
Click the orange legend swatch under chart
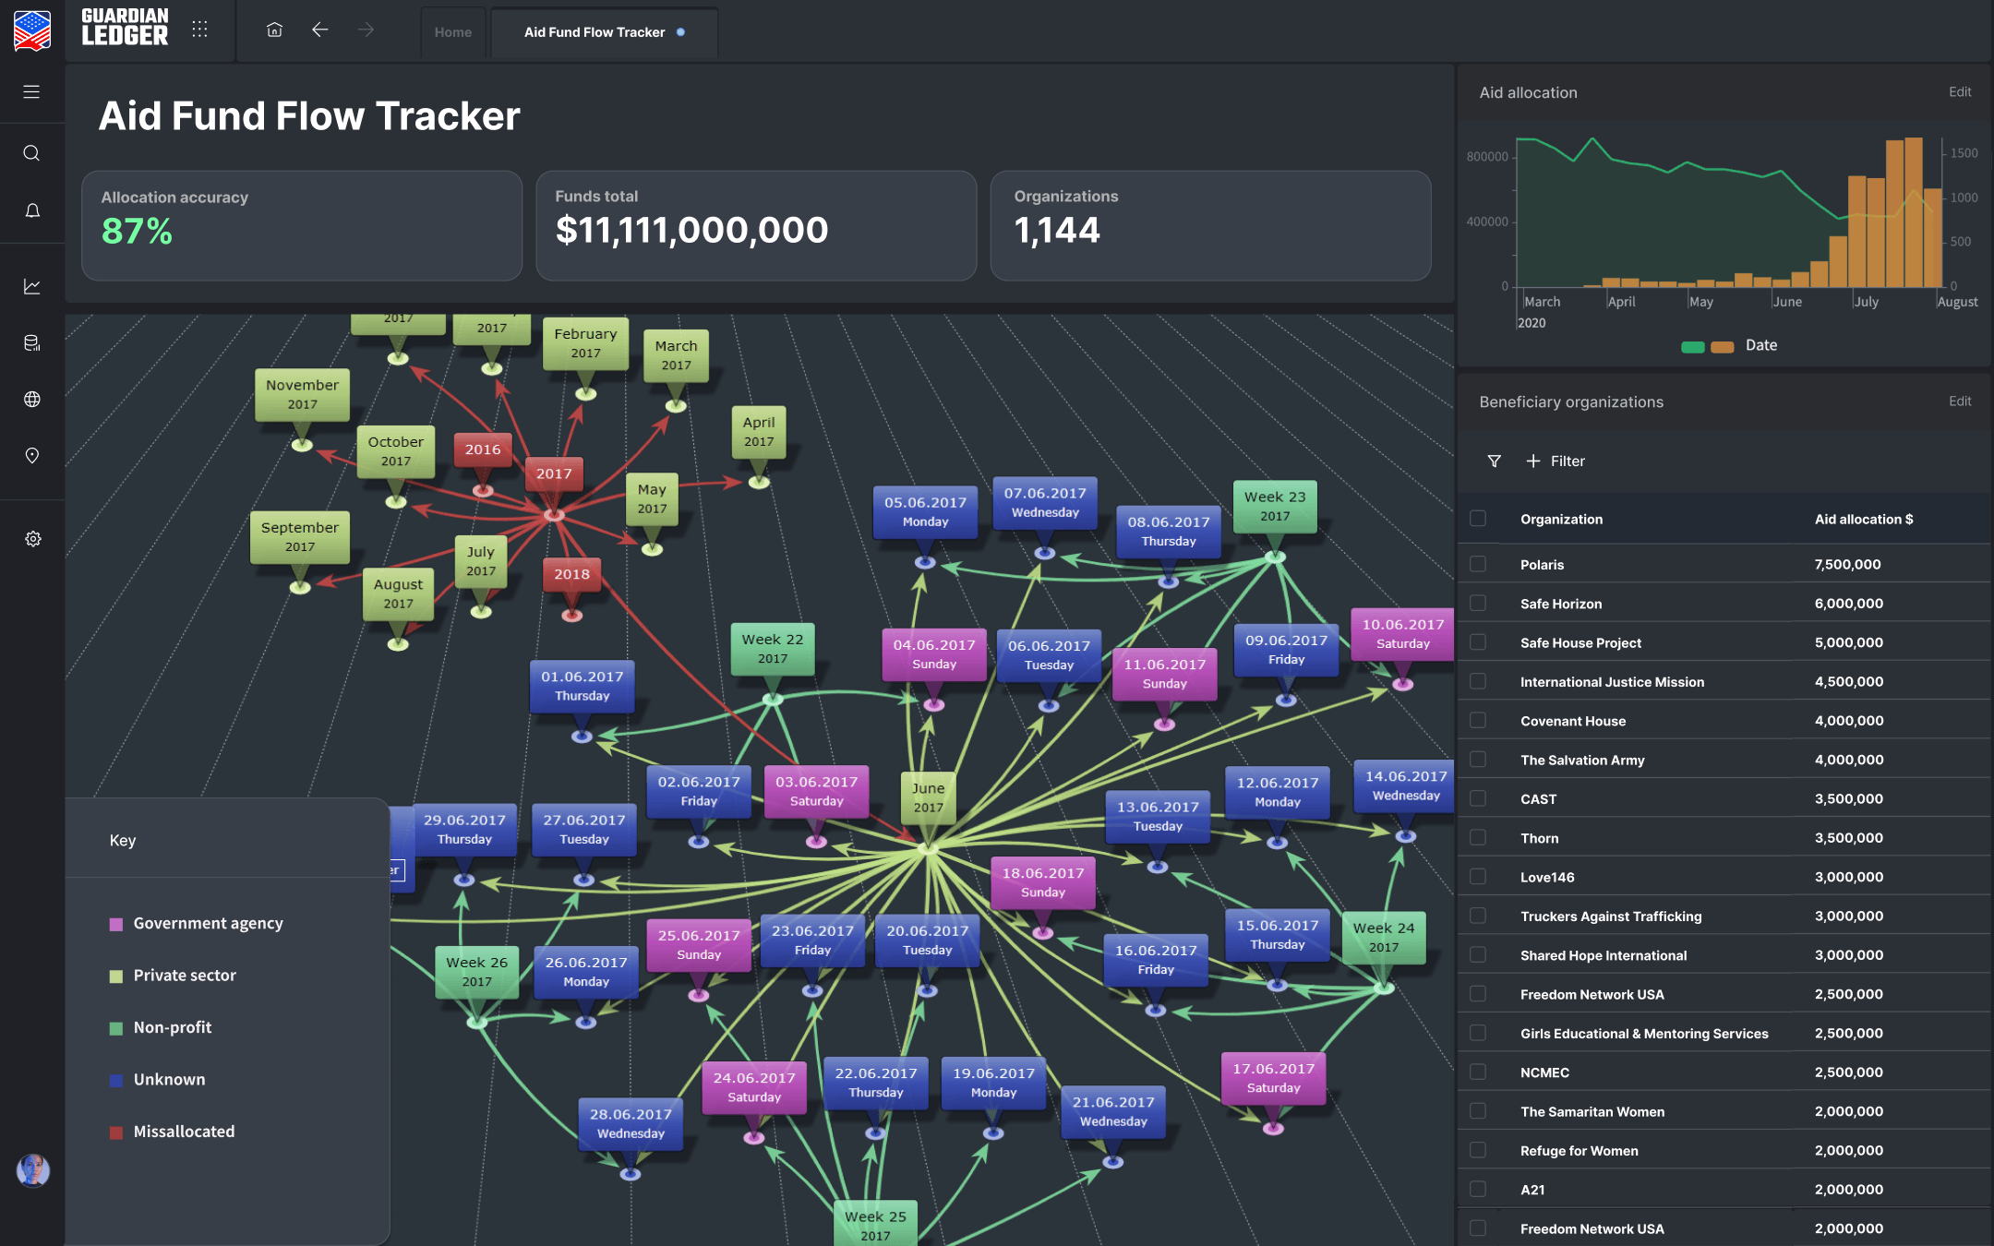(x=1722, y=347)
